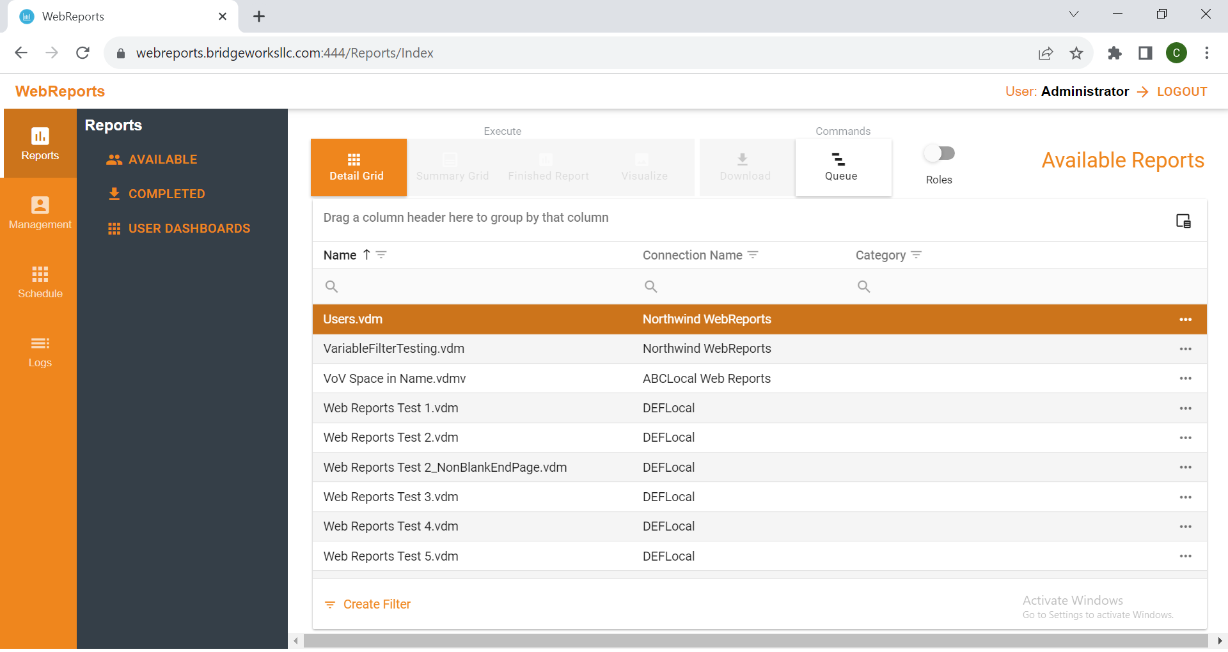Screen dimensions: 1228x652
Task: Open options for Web Reports Test 1.vdm
Action: (1185, 408)
